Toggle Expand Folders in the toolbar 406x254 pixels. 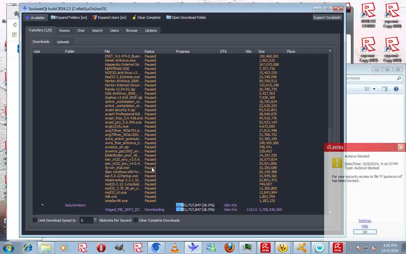click(x=69, y=17)
